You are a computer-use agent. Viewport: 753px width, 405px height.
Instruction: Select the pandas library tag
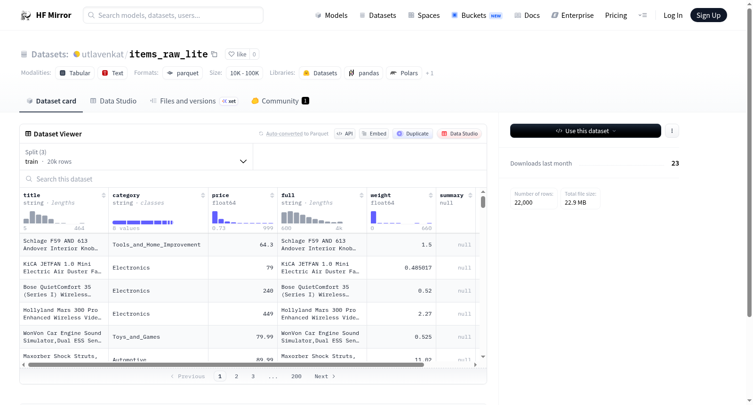point(364,73)
